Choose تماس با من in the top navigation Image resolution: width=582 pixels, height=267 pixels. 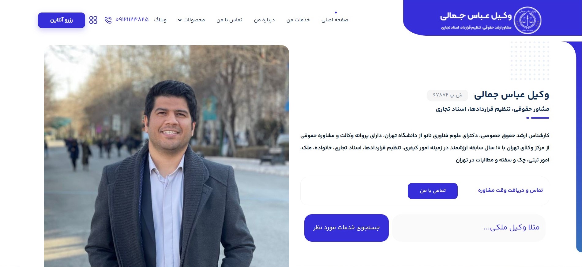[229, 20]
